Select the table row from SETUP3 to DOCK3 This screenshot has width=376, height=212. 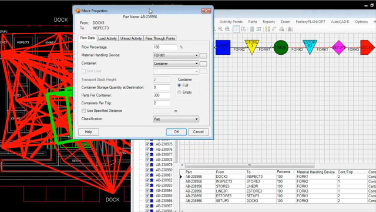tap(278, 201)
